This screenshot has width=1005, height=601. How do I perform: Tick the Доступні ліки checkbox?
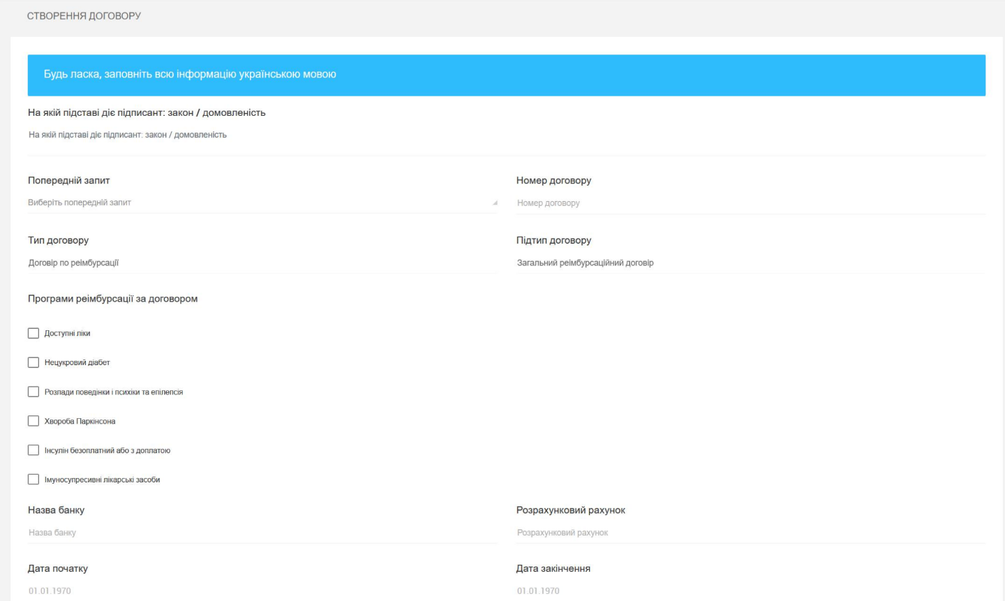(33, 334)
